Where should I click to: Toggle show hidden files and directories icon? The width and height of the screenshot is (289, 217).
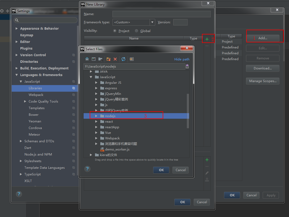(132, 59)
